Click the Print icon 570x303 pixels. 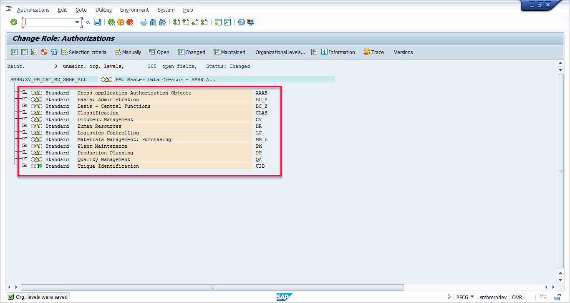tap(143, 22)
